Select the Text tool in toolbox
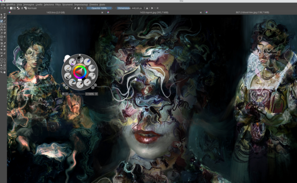Viewport: 297px width, 183px height. click(4, 15)
